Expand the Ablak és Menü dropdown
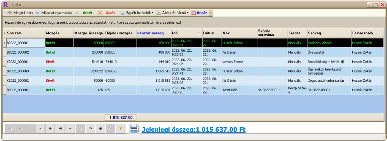Viewport: 387px width, 141px height. click(172, 13)
